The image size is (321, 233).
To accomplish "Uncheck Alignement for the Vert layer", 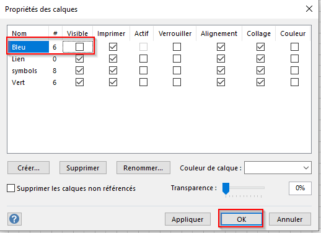I will [x=221, y=82].
